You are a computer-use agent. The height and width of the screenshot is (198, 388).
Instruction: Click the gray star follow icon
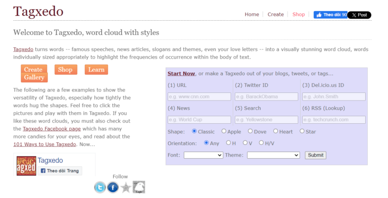pos(126,187)
